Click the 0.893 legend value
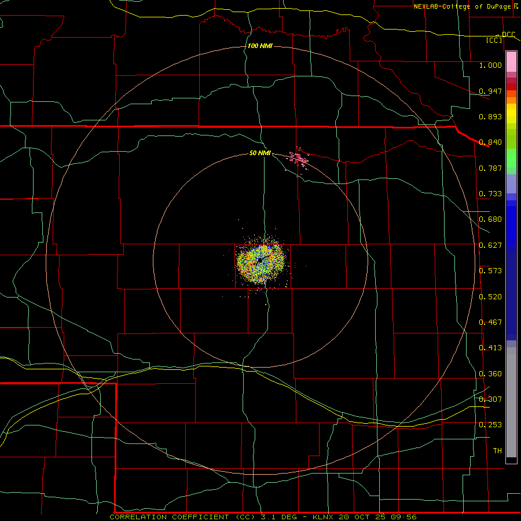 tap(490, 116)
